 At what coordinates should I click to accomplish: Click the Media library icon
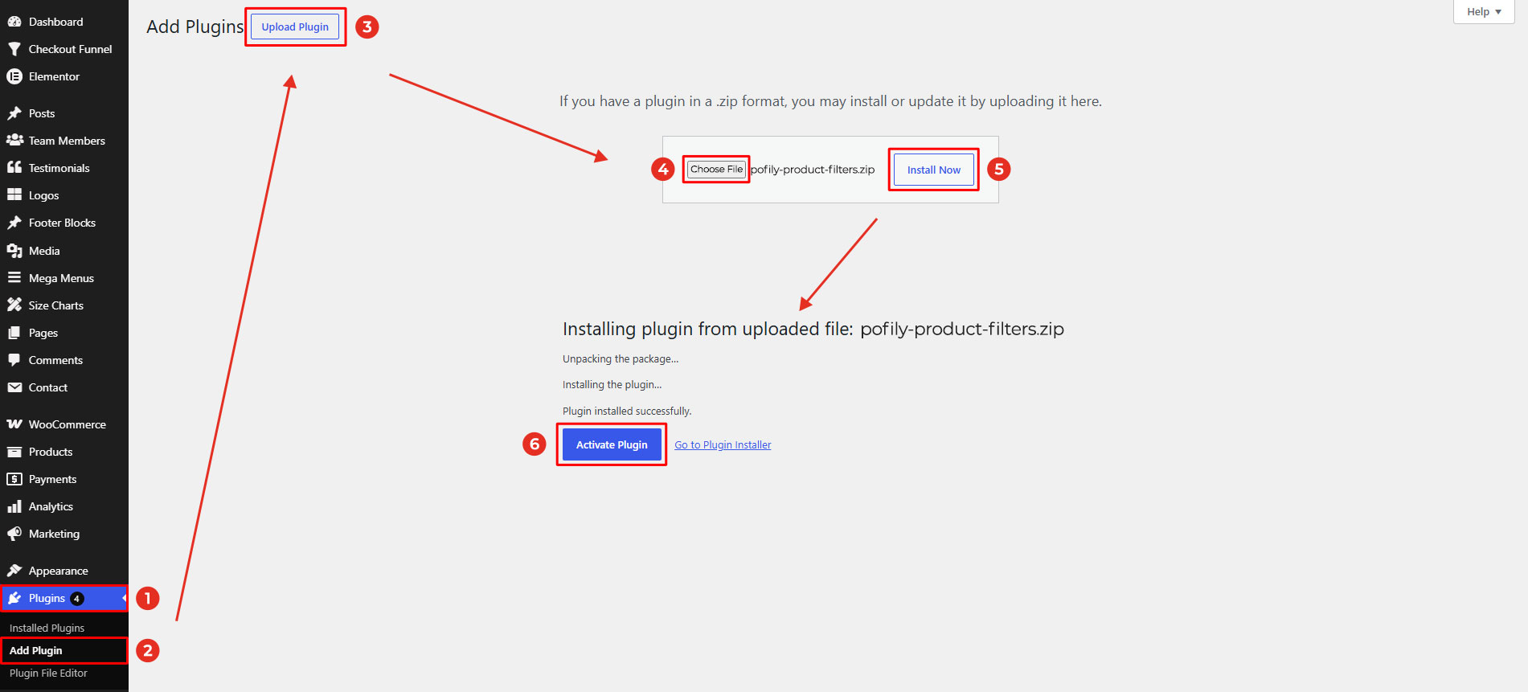click(14, 251)
